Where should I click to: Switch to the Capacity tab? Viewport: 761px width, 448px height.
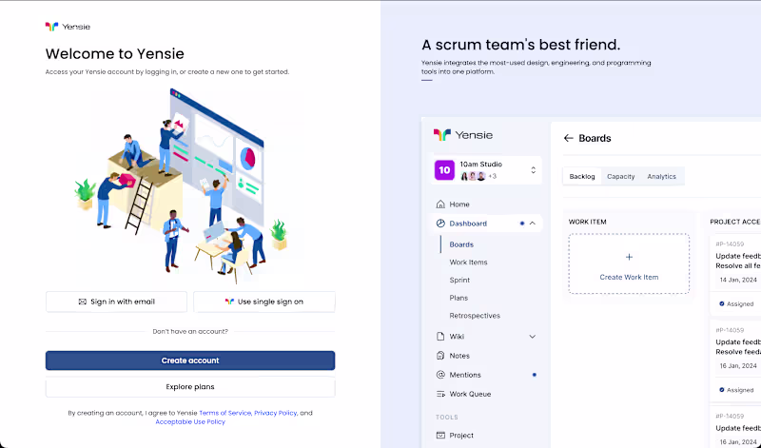coord(621,176)
